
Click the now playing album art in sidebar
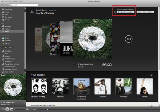[13, 87]
